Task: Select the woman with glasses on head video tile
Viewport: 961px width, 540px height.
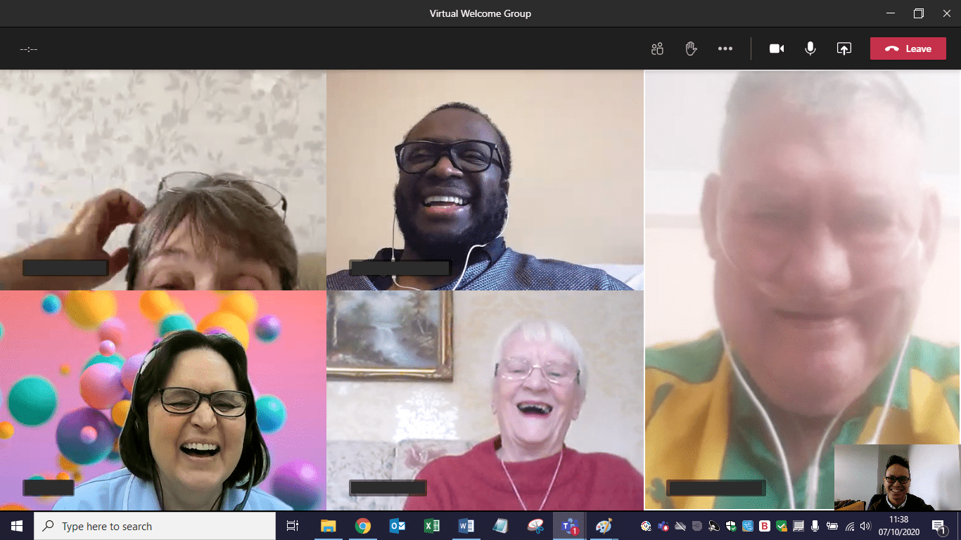Action: click(x=163, y=180)
